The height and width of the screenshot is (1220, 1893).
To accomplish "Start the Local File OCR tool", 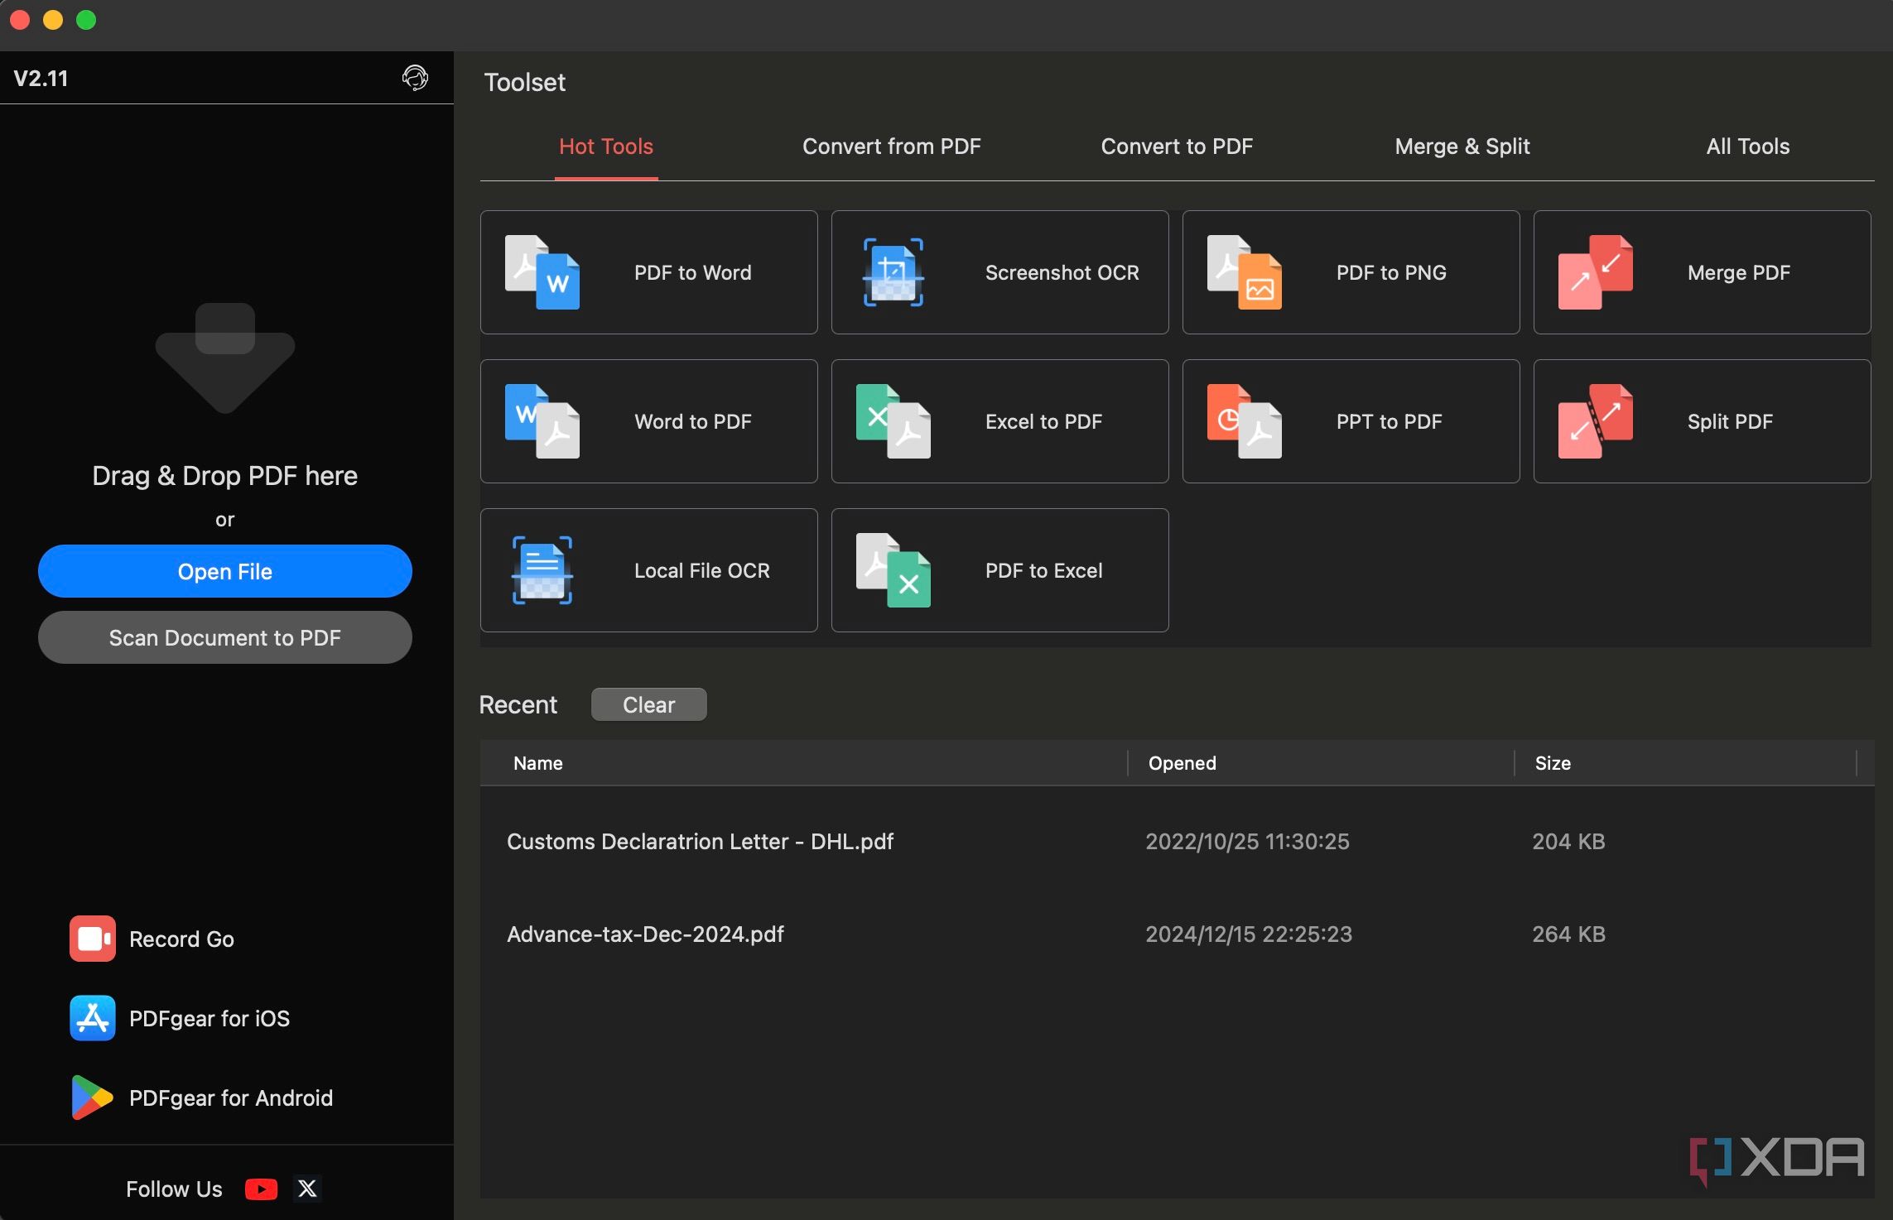I will (x=648, y=570).
